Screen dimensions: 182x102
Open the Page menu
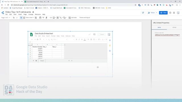tap(25, 14)
